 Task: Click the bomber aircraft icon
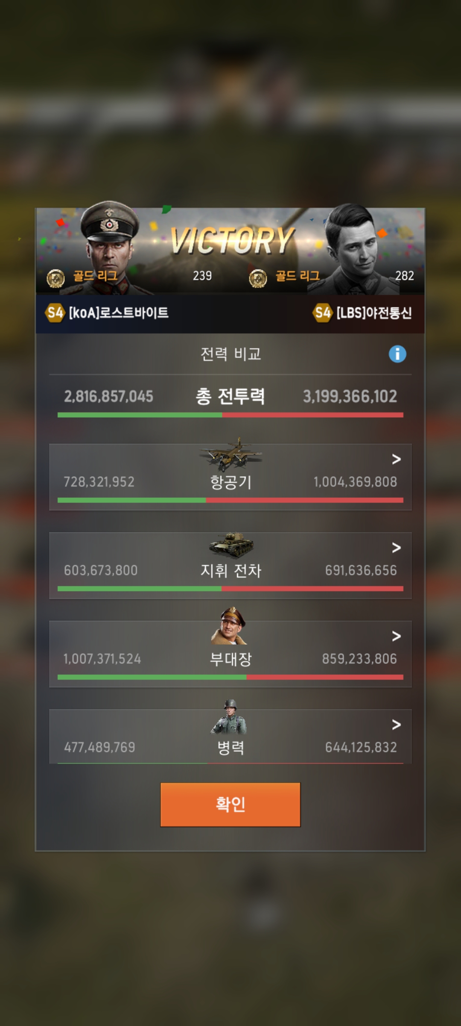pyautogui.click(x=230, y=454)
